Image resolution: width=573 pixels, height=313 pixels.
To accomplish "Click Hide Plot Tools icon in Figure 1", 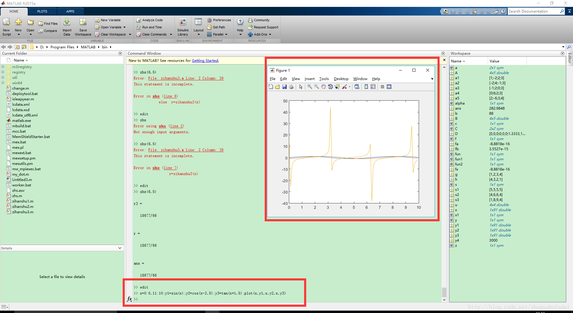I will pyautogui.click(x=382, y=87).
